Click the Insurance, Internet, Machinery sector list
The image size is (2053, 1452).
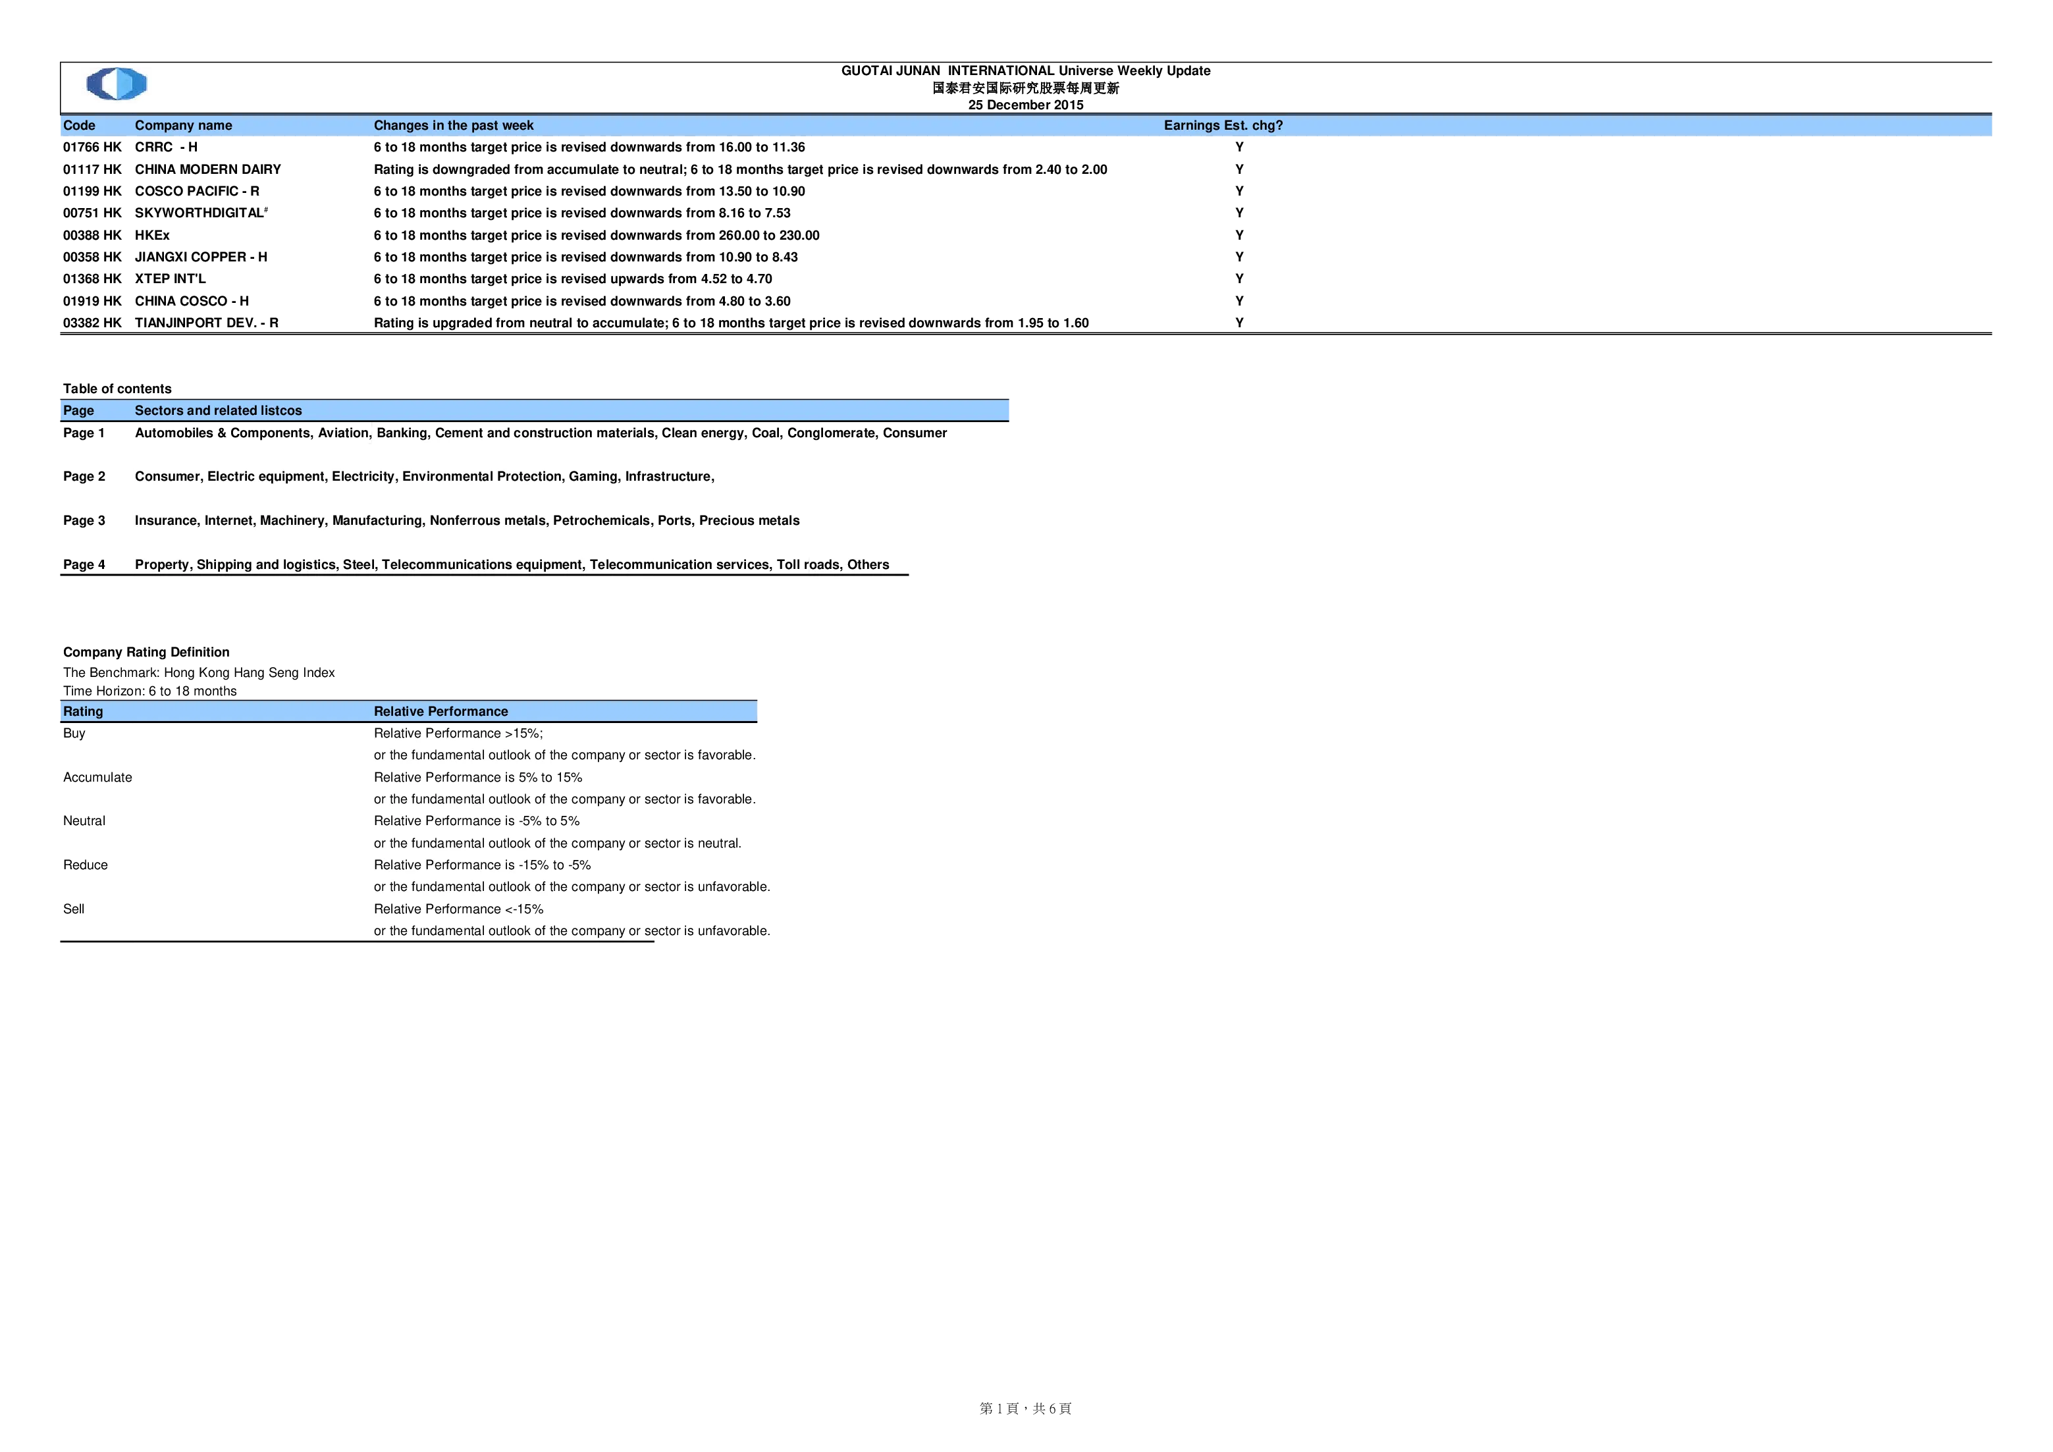467,522
